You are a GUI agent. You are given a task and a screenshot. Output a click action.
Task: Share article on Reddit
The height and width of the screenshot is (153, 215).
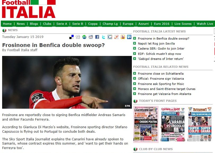tap(91, 37)
